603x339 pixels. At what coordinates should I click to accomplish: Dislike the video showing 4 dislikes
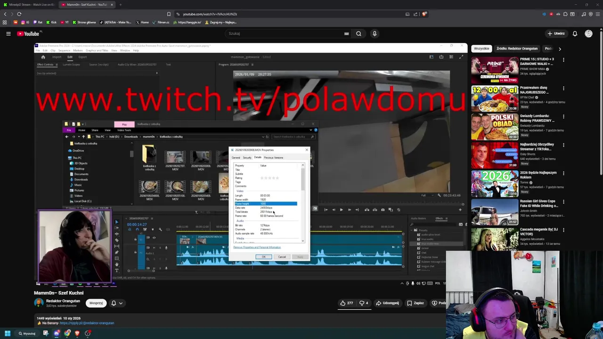pyautogui.click(x=364, y=303)
